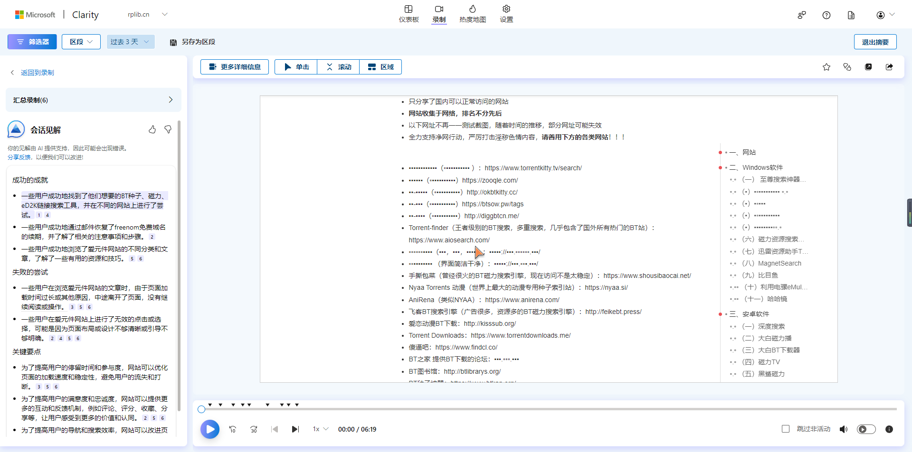This screenshot has width=912, height=452.
Task: Go back via 返回到录制 link
Action: 37,72
